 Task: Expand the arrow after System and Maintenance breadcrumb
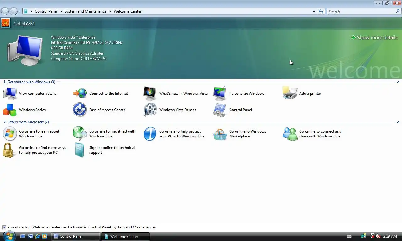click(110, 11)
